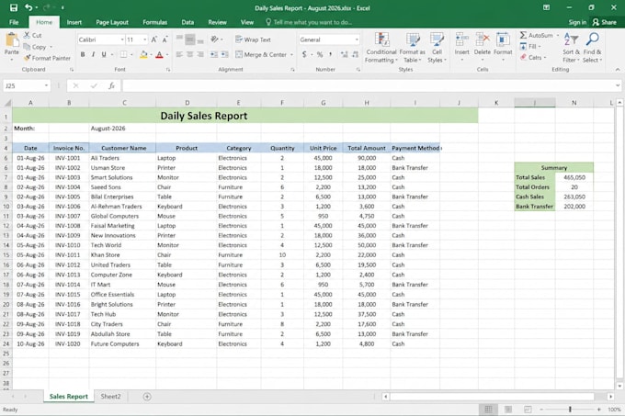
Task: Apply the Fill Color bucket
Action: (143, 54)
